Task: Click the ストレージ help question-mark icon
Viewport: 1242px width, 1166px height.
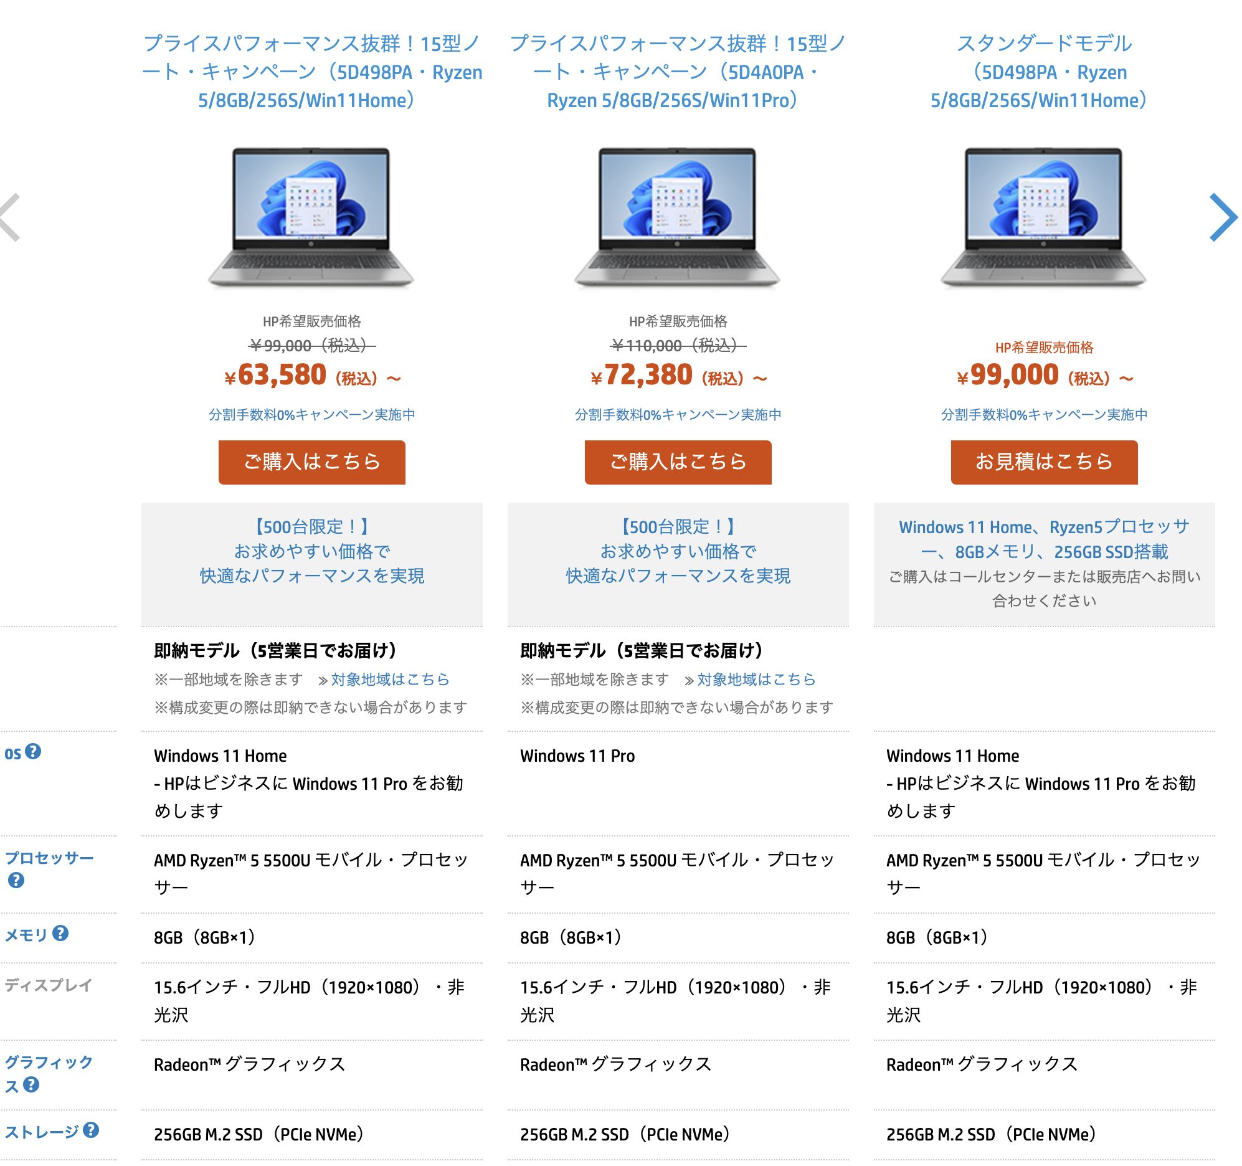Action: tap(91, 1130)
